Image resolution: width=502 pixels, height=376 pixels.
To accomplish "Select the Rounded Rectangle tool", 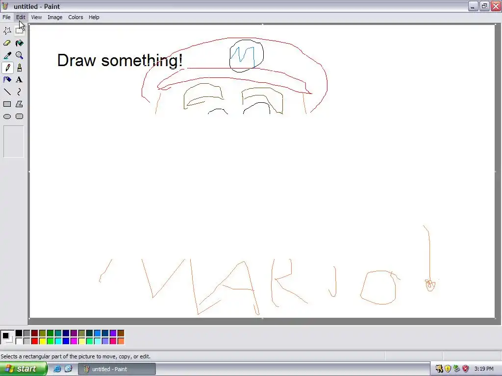I will point(19,117).
